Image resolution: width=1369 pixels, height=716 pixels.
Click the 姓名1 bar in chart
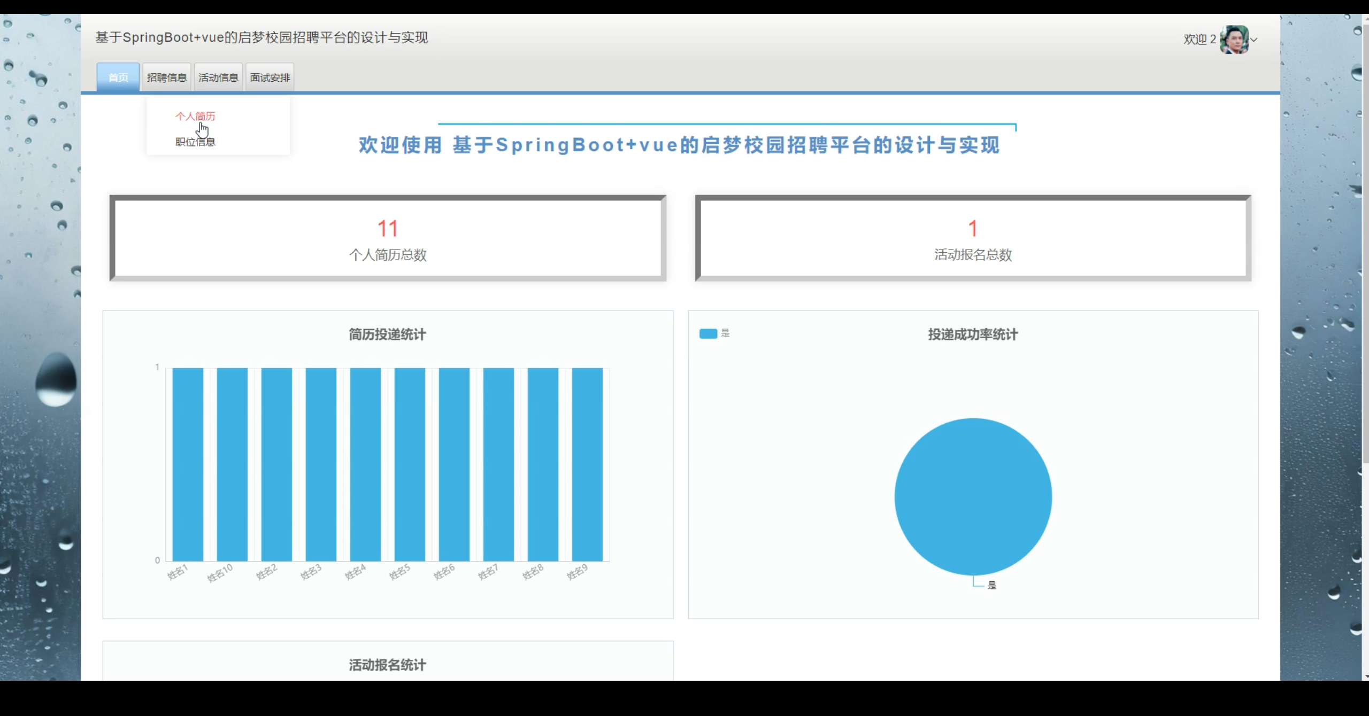click(x=188, y=464)
